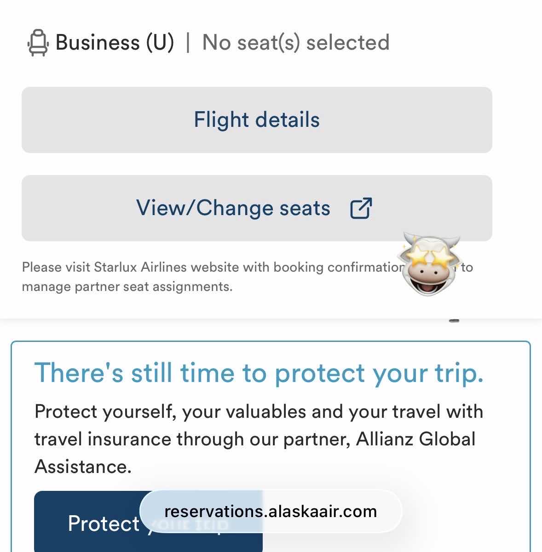Viewport: 542px width, 552px height.
Task: Click the seat icon beside Business (U)
Action: coord(38,43)
